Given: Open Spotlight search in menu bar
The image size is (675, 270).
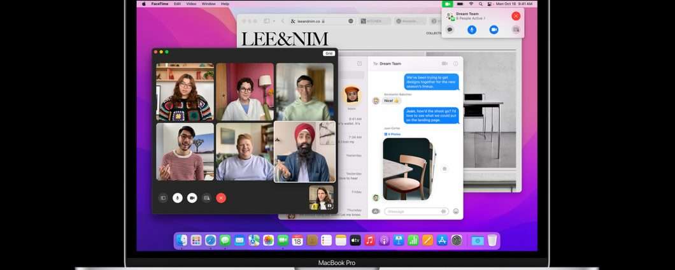Looking at the screenshot, I should pyautogui.click(x=480, y=4).
